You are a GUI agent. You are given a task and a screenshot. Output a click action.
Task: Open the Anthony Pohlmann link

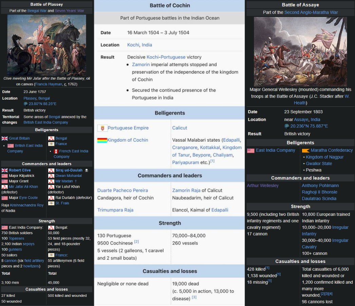[320, 186]
